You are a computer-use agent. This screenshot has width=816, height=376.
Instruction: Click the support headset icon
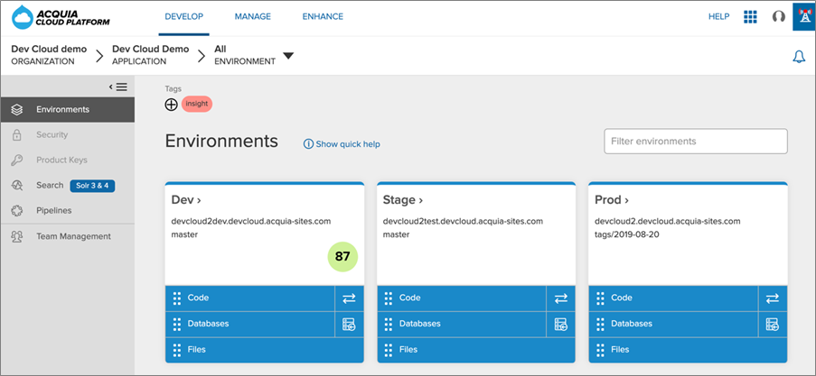click(778, 16)
